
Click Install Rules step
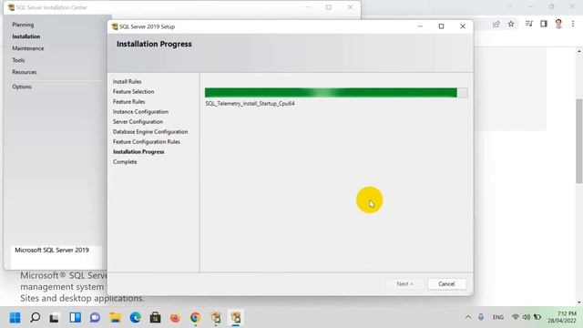point(128,81)
